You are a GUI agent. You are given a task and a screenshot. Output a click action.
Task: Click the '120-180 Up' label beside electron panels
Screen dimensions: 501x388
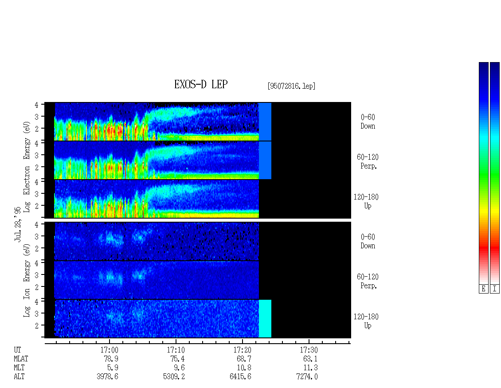[x=366, y=201]
